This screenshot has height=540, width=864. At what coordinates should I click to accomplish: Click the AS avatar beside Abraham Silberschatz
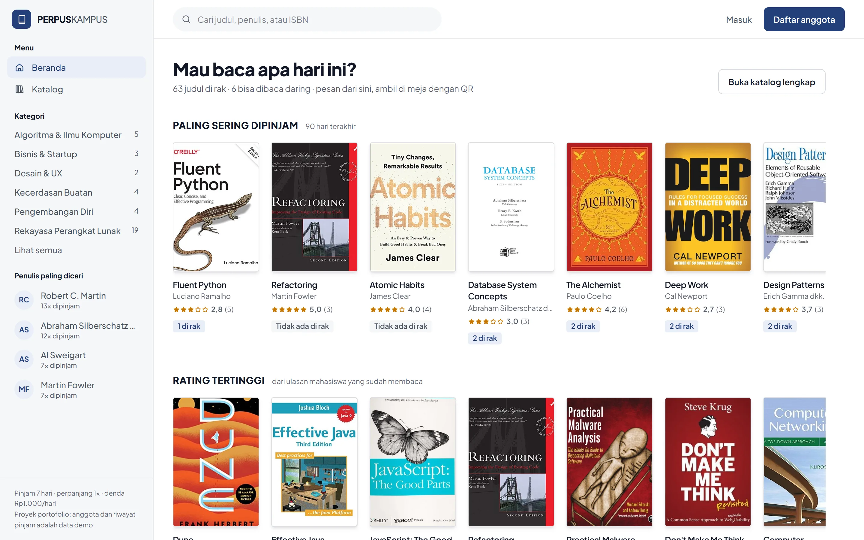click(x=24, y=330)
